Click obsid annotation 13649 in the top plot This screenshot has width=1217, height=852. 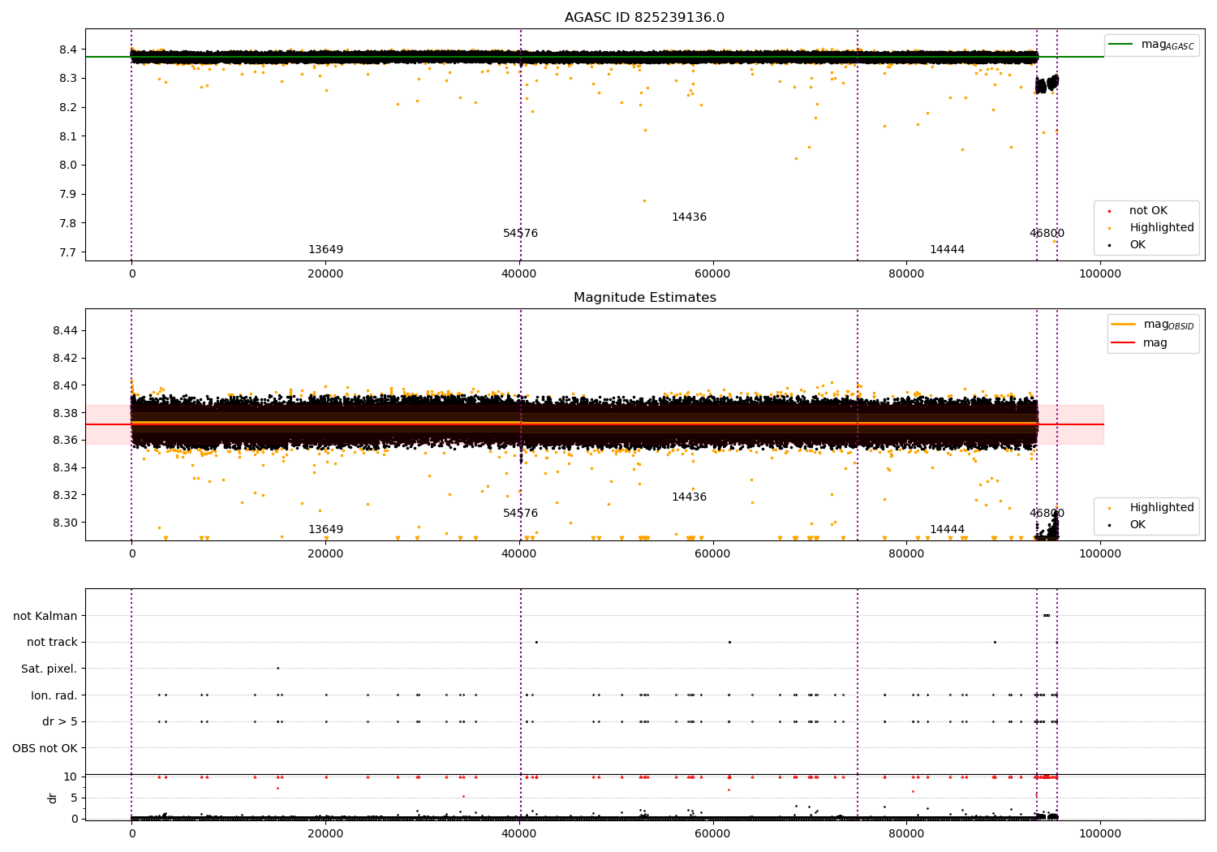[x=325, y=250]
